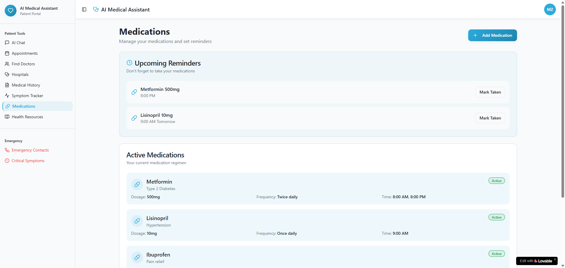Click the Emergency Contacts phone icon
The width and height of the screenshot is (565, 268).
coord(7,150)
